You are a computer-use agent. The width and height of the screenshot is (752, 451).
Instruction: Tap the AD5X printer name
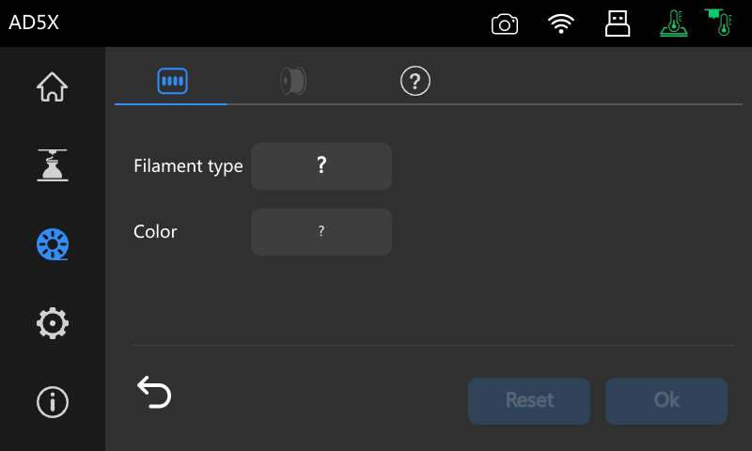coord(34,23)
